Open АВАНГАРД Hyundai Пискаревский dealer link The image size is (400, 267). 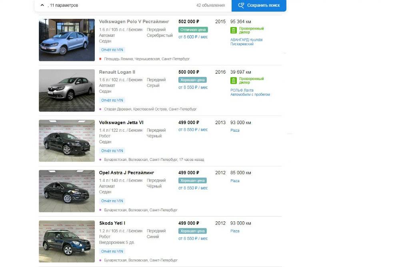click(246, 42)
